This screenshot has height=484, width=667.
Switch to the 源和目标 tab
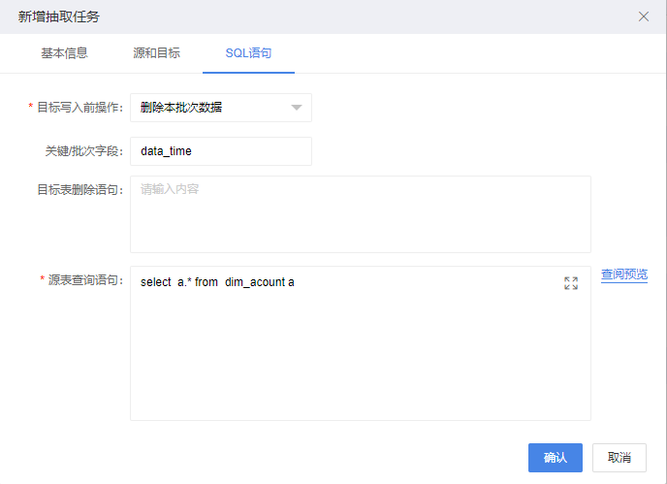(x=156, y=53)
